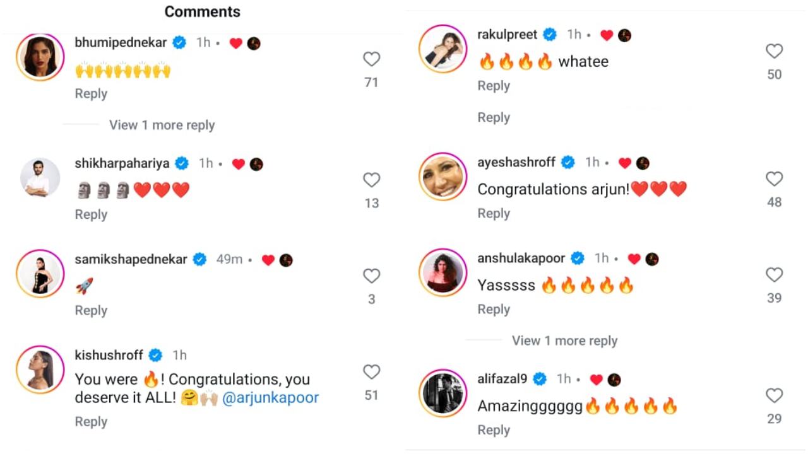Like bhumipednekar's comment with the heart
Image resolution: width=808 pixels, height=454 pixels.
[x=371, y=59]
